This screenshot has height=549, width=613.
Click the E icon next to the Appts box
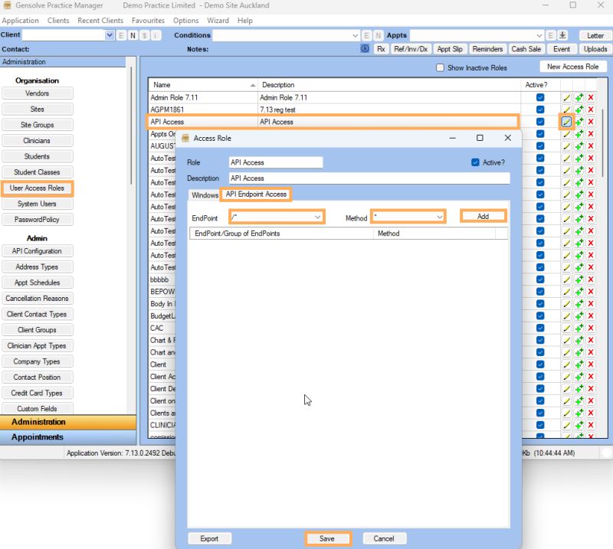[550, 35]
